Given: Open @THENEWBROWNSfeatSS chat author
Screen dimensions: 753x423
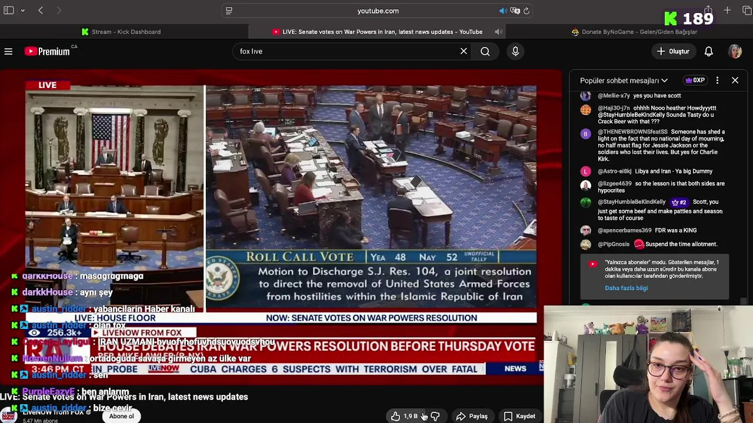Looking at the screenshot, I should pyautogui.click(x=632, y=132).
